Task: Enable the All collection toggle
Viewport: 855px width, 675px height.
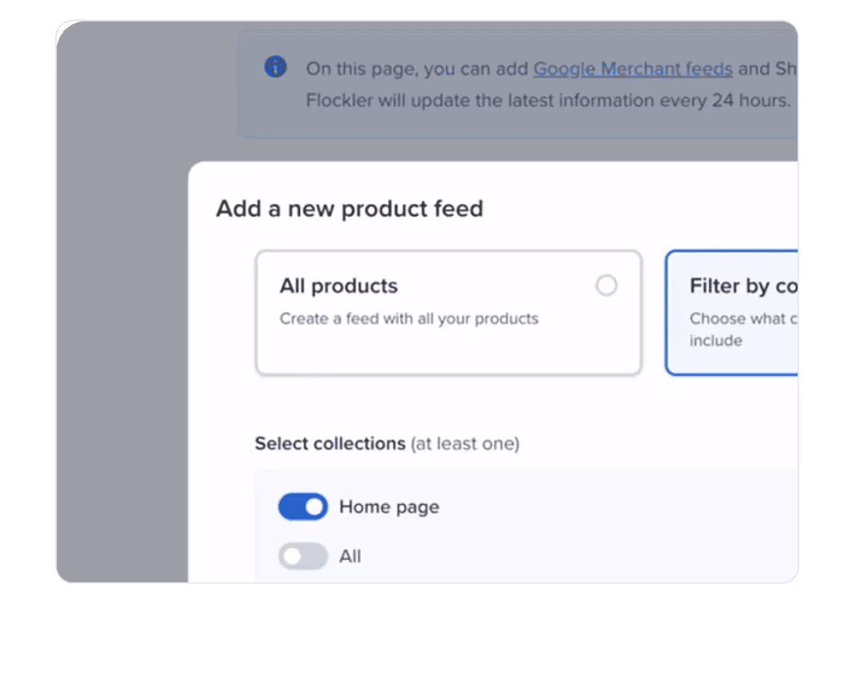Action: 303,556
